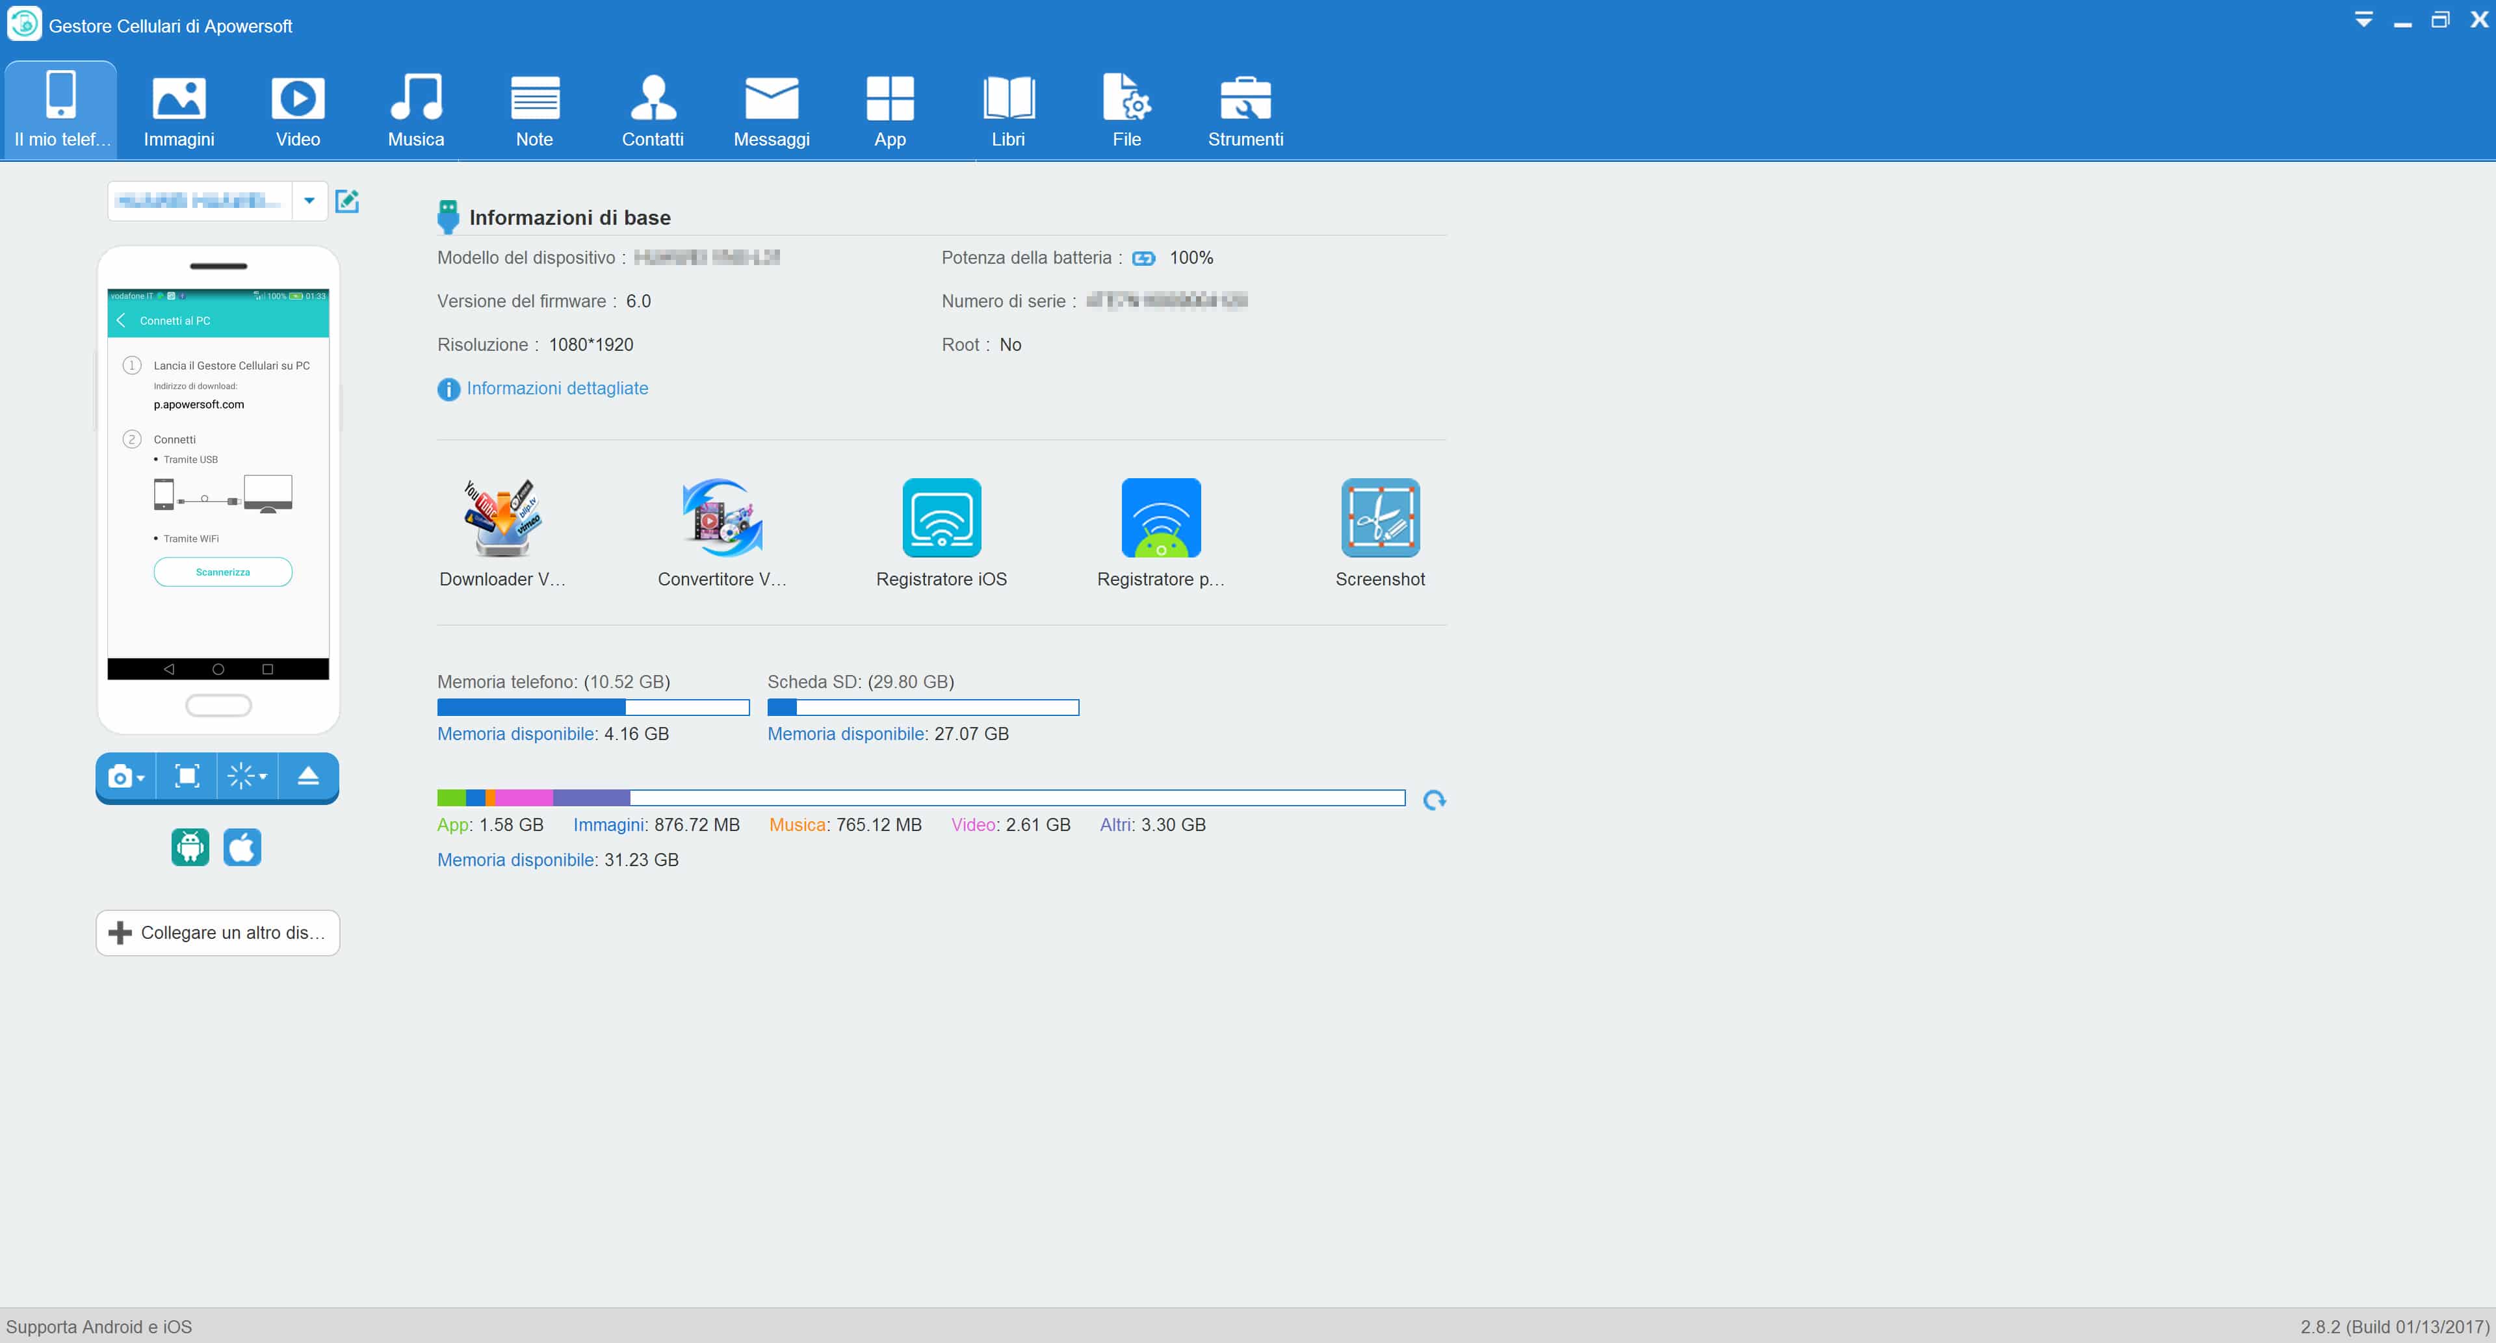Screen dimensions: 2496x1343
Task: Launch the Screenshot tool
Action: [x=1380, y=519]
